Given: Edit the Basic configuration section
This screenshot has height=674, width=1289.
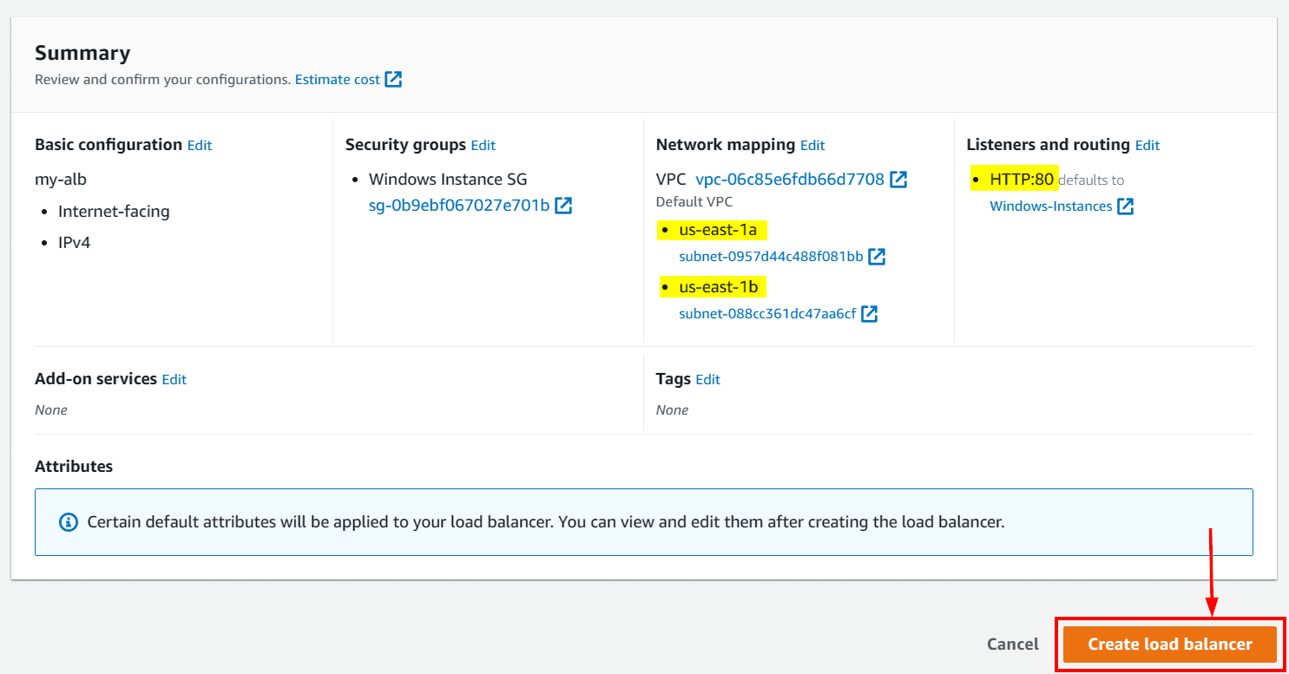Looking at the screenshot, I should (x=200, y=145).
